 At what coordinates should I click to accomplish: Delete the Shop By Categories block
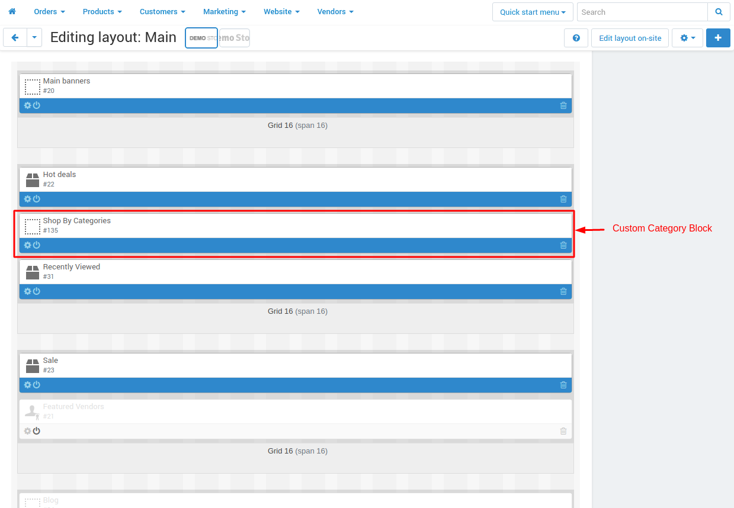pyautogui.click(x=563, y=245)
